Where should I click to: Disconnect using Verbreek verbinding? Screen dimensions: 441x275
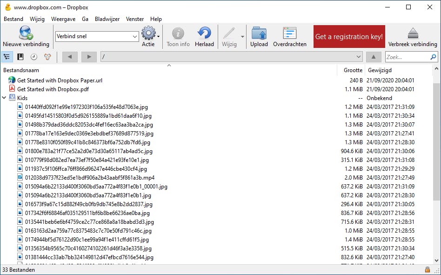413,37
